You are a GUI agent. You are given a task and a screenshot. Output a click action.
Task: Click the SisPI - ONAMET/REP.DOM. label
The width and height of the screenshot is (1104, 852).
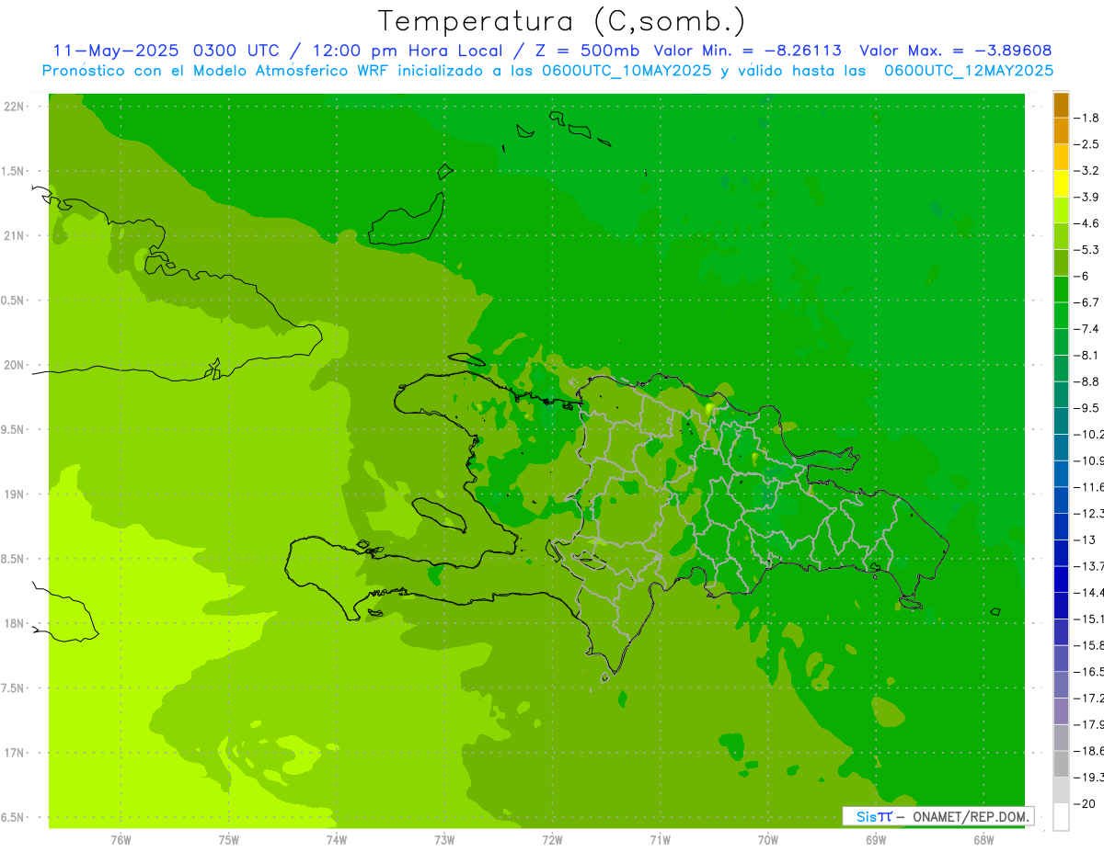(938, 816)
